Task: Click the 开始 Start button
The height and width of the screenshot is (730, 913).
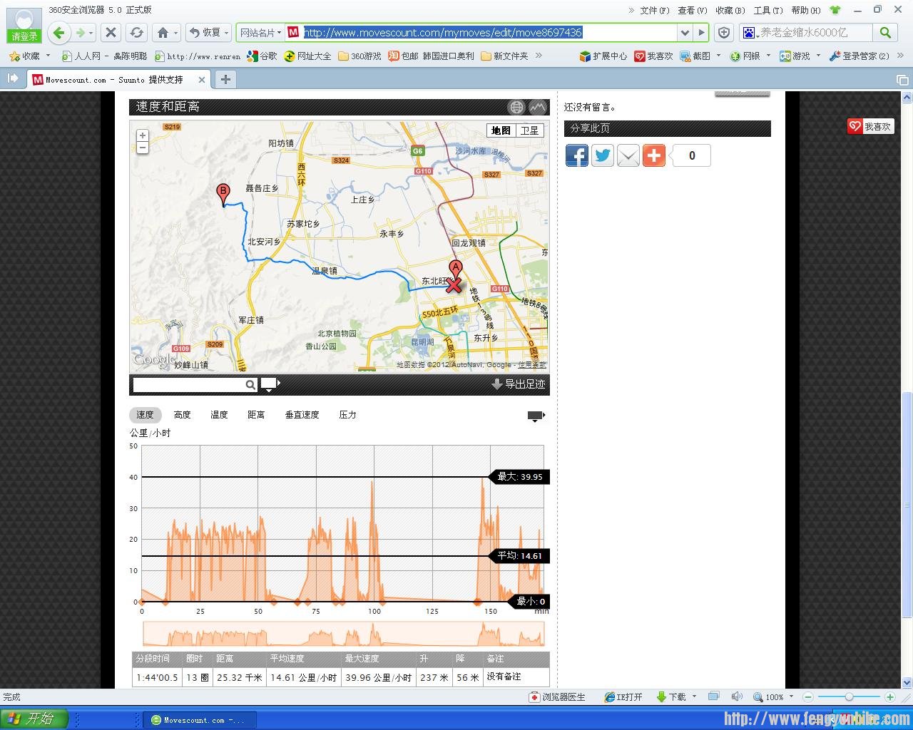Action: tap(33, 719)
